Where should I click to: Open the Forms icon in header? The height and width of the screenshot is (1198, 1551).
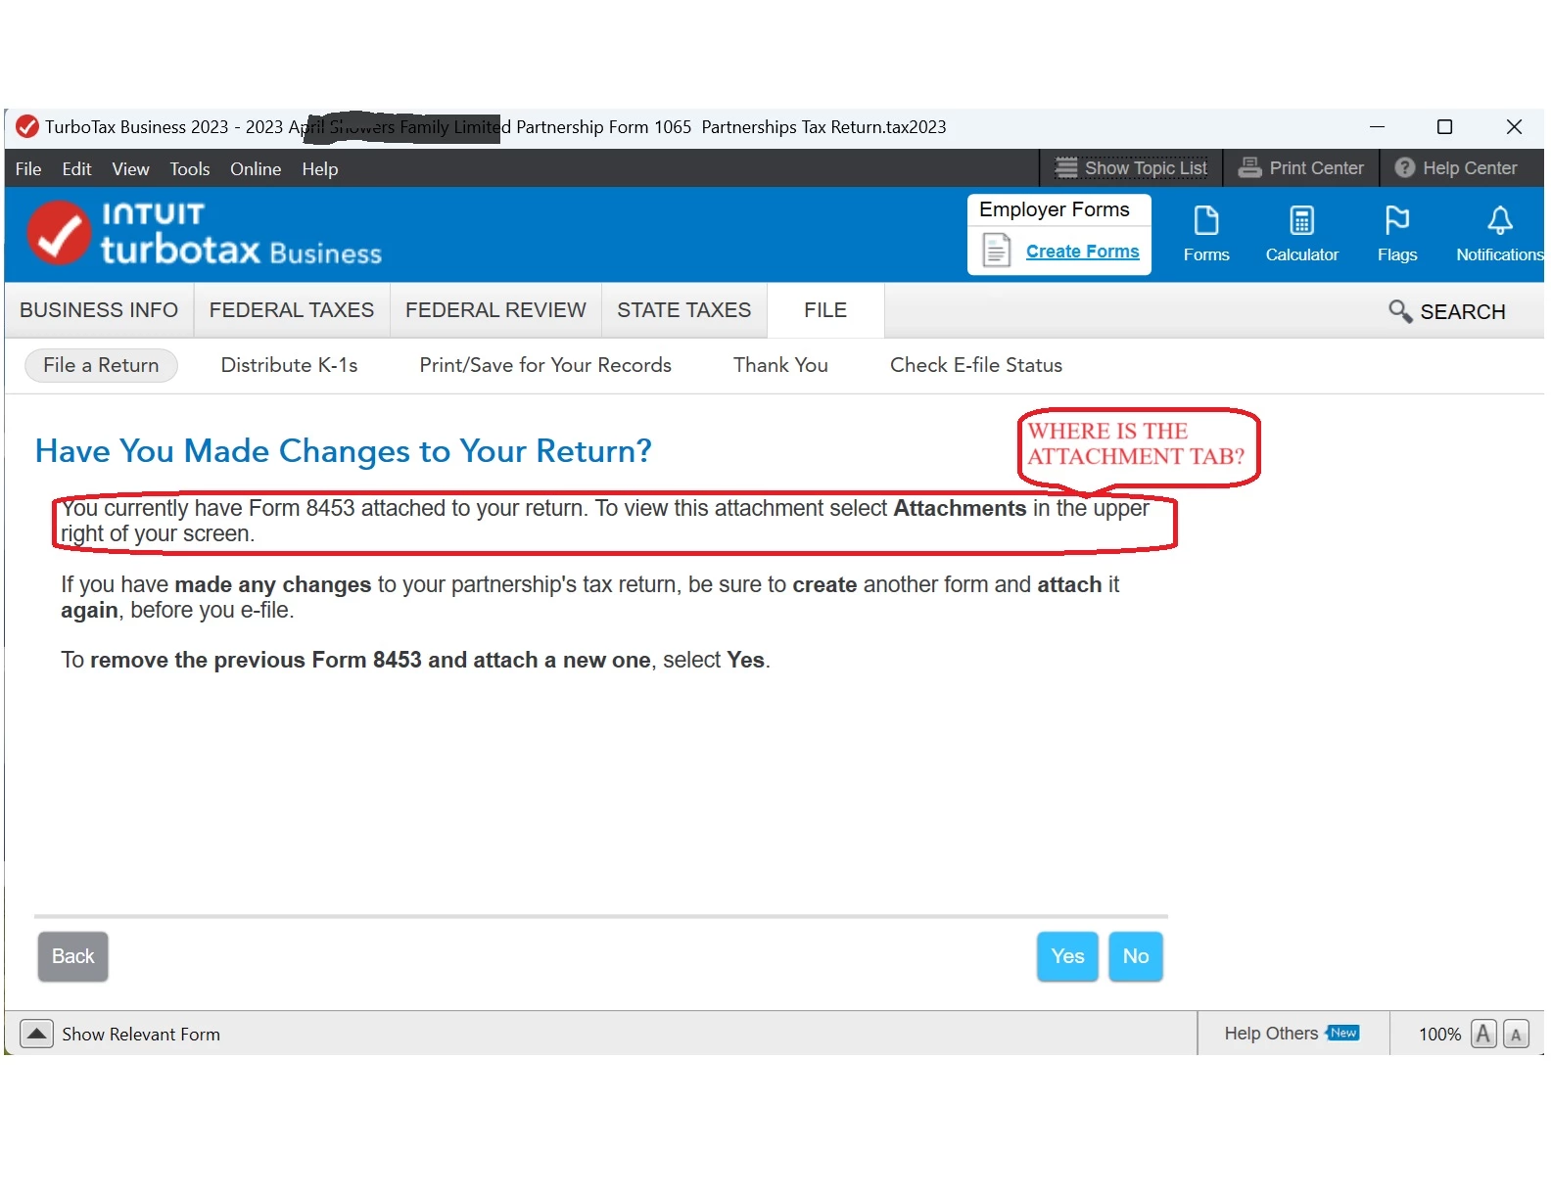point(1206,234)
